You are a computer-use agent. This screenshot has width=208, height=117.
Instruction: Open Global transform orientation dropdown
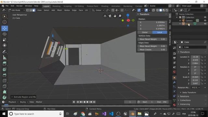pos(98,10)
